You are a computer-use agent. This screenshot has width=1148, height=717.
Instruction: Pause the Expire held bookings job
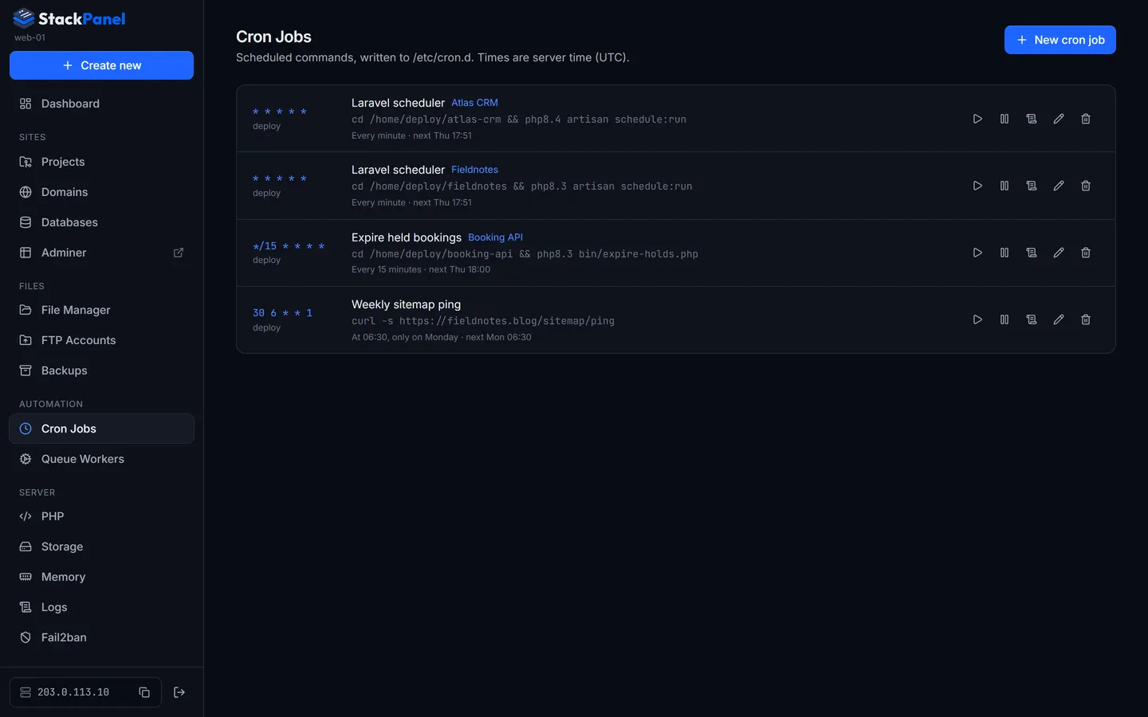click(x=1005, y=253)
